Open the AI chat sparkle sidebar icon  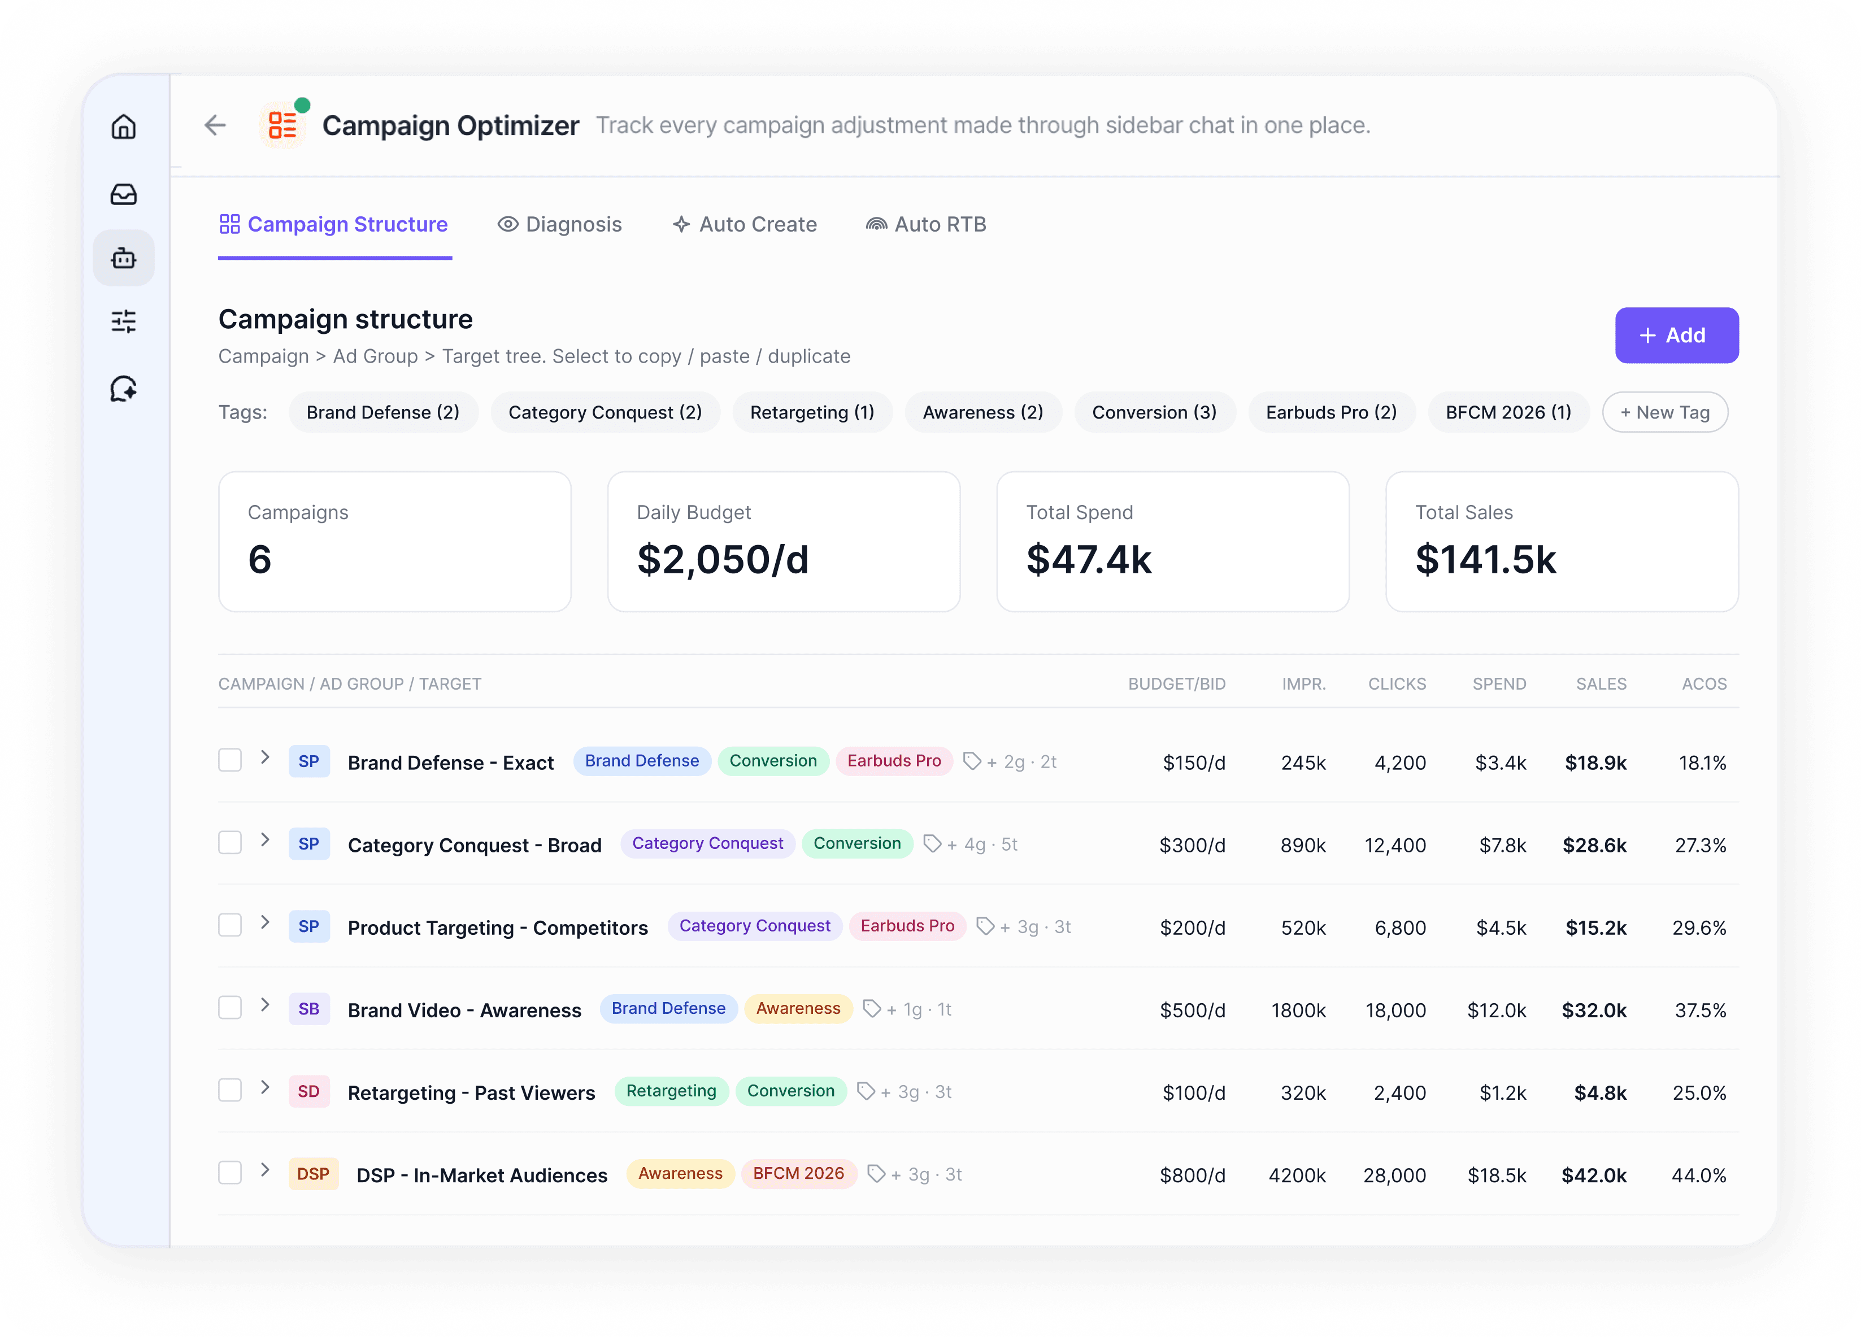[124, 388]
